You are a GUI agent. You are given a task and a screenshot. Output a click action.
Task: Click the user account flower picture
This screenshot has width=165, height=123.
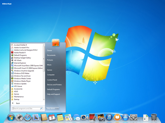coord(56,43)
